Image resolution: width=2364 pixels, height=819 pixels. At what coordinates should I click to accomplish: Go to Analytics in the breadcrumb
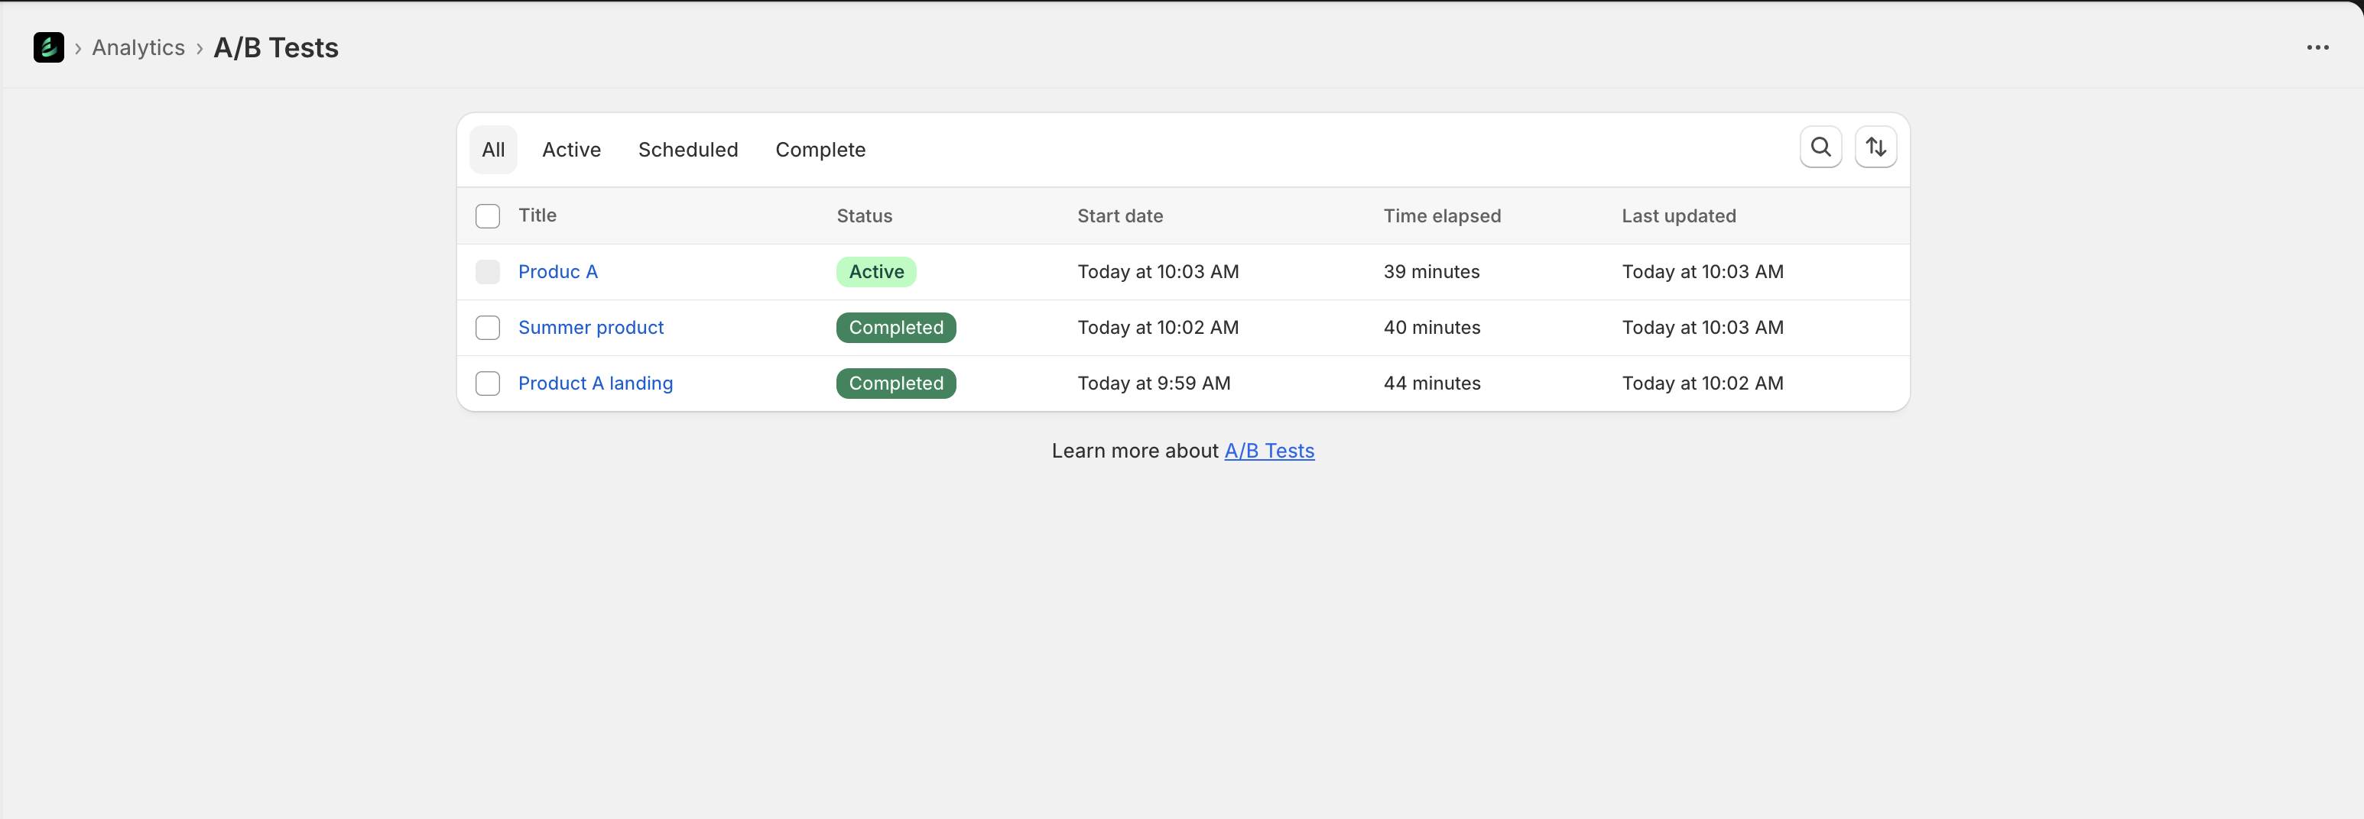click(138, 47)
